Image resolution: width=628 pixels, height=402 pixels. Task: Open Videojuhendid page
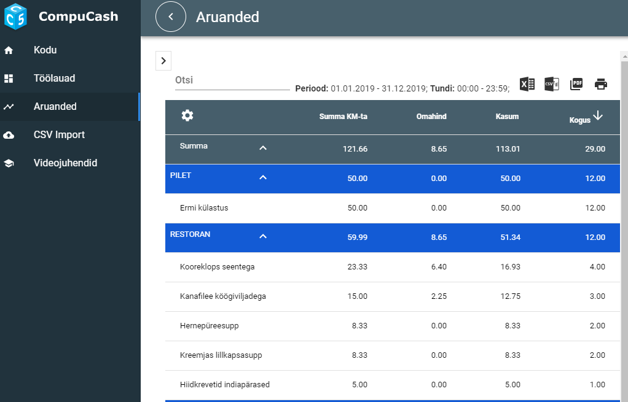[x=65, y=163]
